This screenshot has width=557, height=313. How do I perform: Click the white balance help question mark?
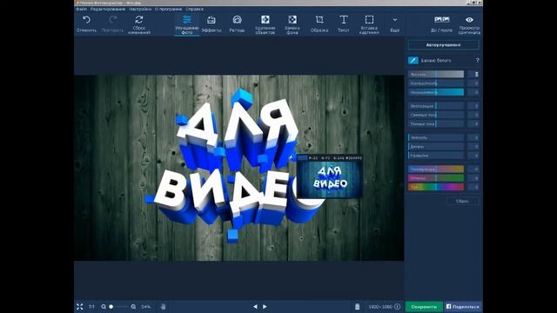pos(478,60)
